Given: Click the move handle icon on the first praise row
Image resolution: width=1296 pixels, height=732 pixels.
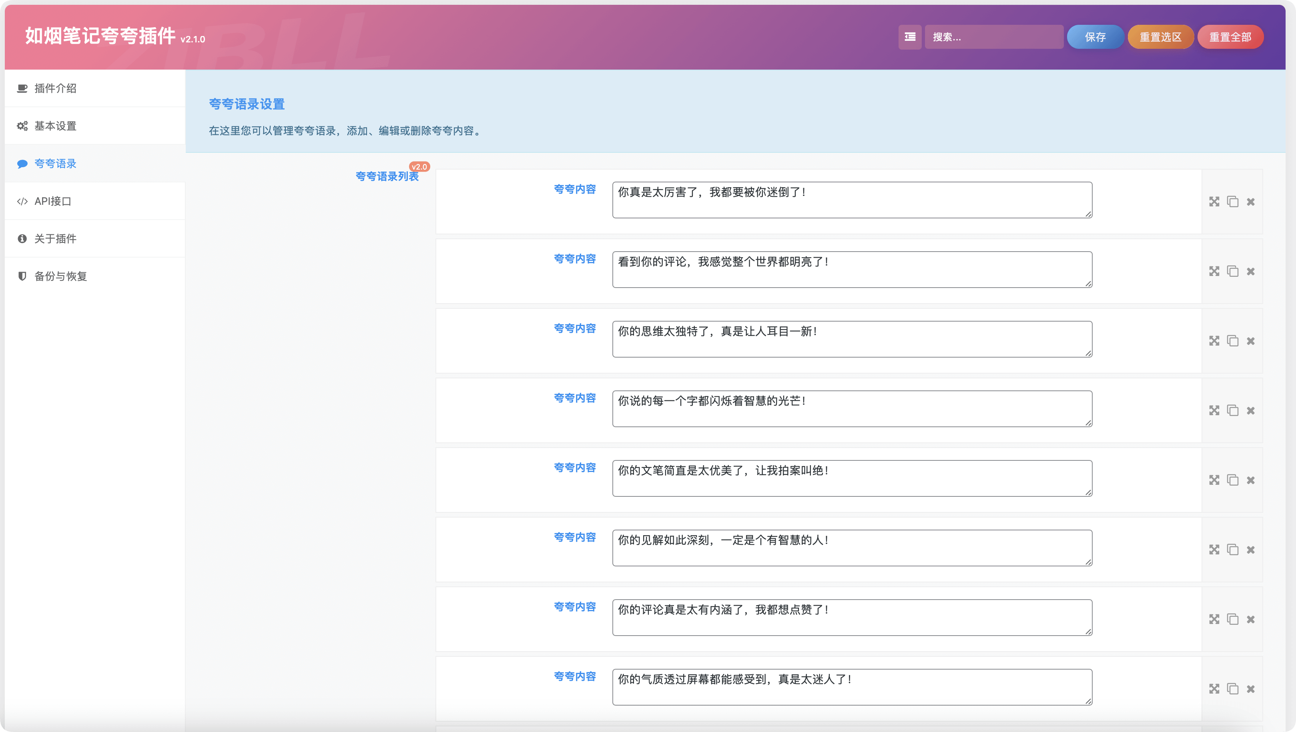Looking at the screenshot, I should (1214, 202).
